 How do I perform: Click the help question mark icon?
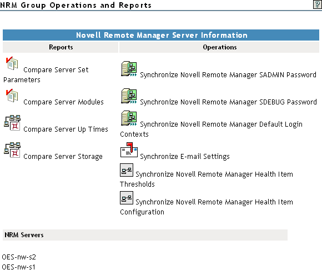[x=317, y=4]
